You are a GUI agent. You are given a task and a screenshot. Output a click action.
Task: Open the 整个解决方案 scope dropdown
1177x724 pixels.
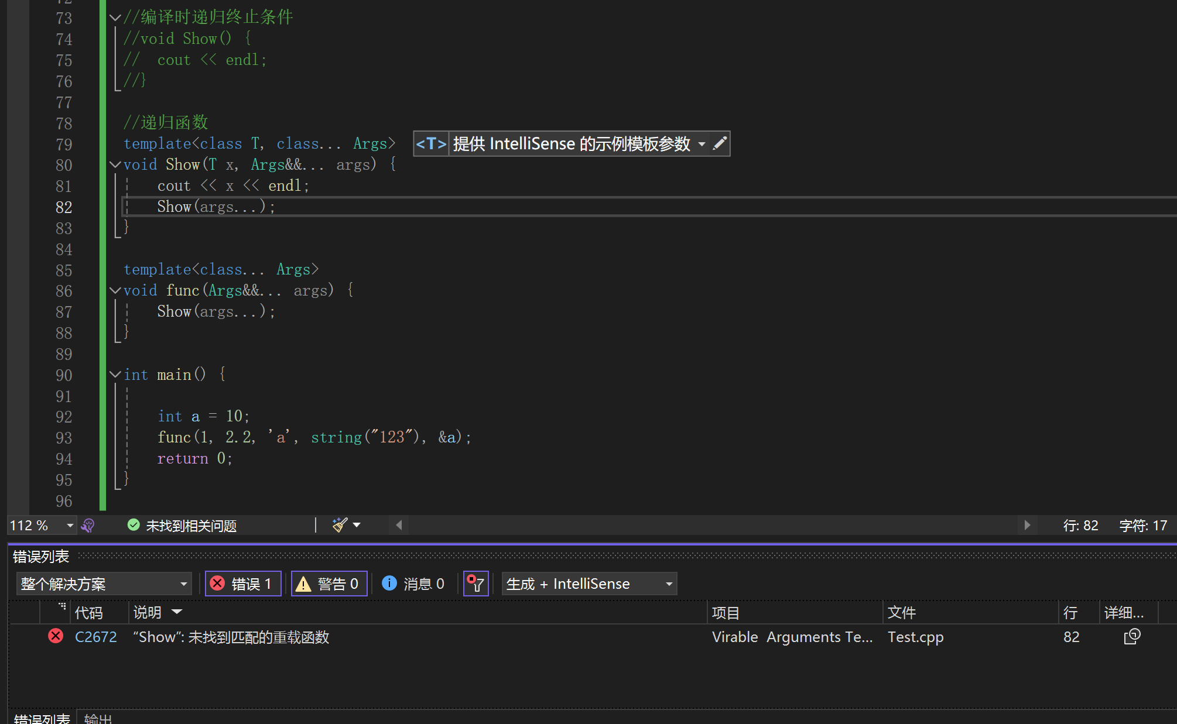104,584
